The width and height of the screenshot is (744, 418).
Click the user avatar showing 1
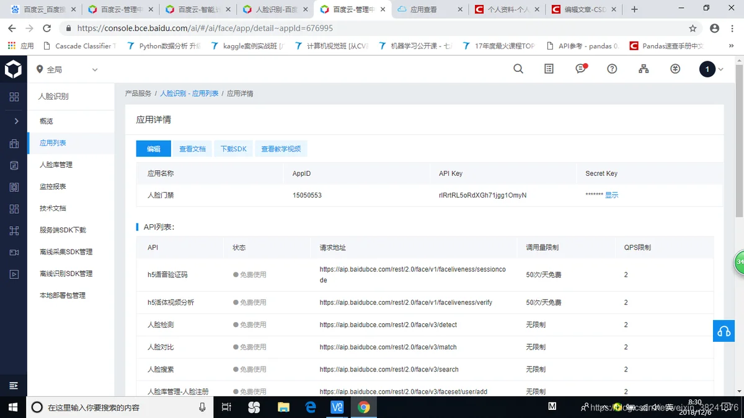coord(707,69)
